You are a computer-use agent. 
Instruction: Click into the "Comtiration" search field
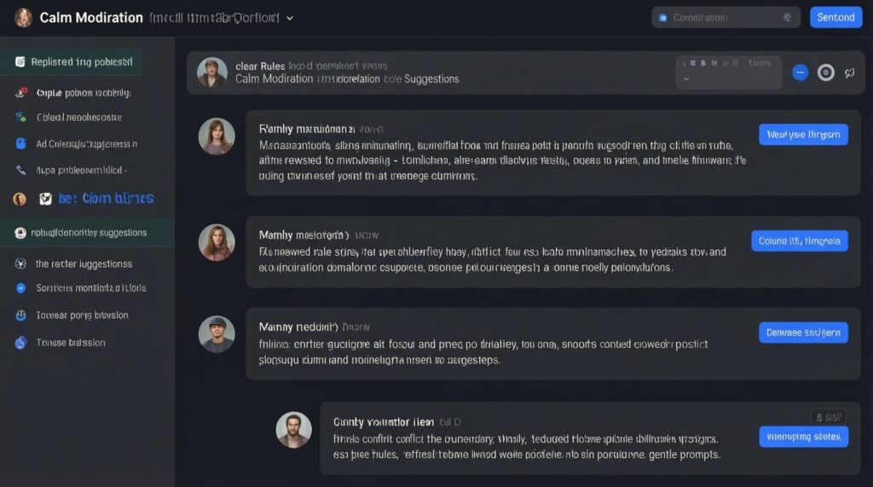725,17
